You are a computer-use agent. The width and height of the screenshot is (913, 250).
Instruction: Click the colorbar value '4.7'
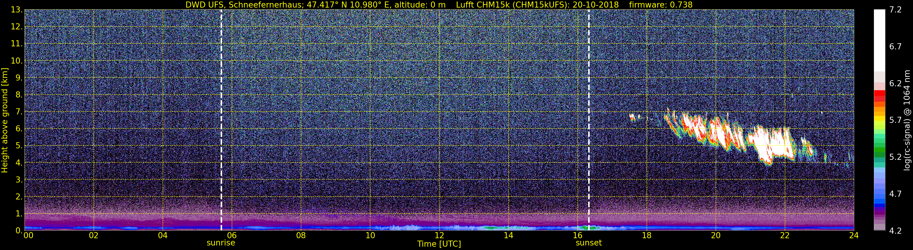895,194
